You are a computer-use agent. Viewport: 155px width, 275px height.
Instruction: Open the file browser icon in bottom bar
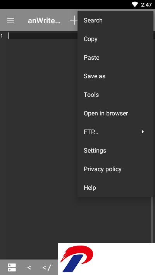[12, 268]
